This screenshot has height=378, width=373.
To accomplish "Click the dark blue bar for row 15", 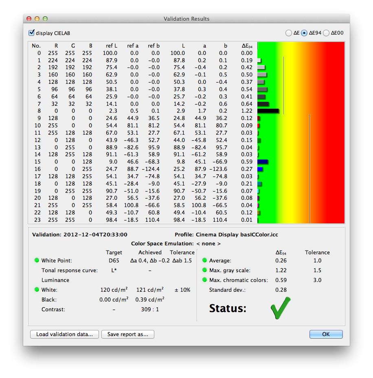I will 263,162.
